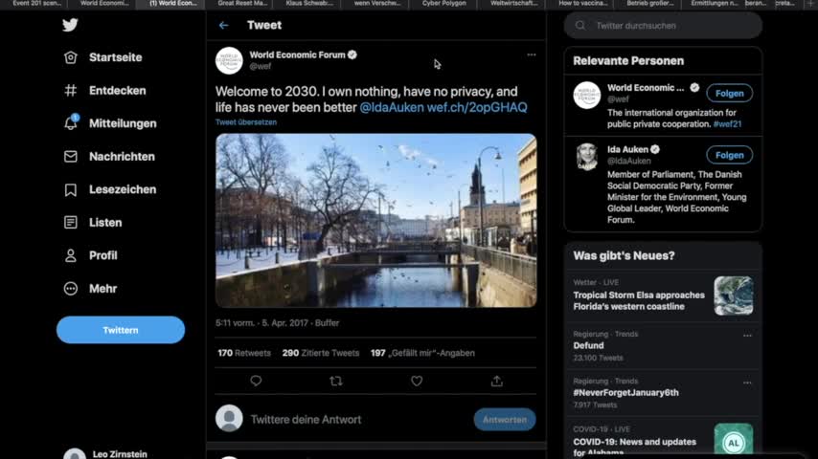The image size is (818, 459).
Task: Click the Antworten button
Action: tap(505, 420)
